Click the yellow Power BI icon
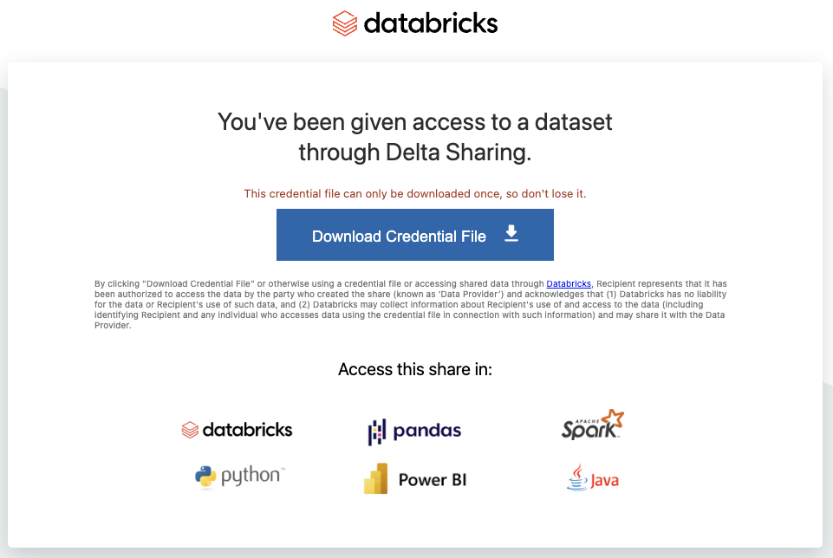 point(375,478)
